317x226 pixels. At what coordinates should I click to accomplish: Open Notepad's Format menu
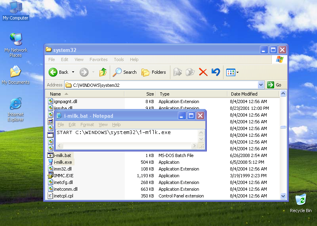(x=87, y=124)
